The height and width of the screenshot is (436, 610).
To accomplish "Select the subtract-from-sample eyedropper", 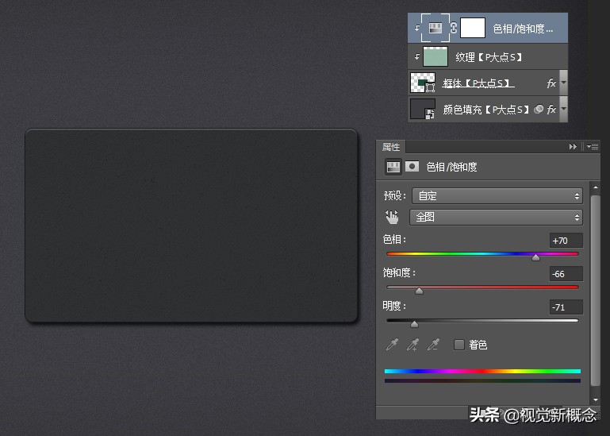I will tap(433, 345).
